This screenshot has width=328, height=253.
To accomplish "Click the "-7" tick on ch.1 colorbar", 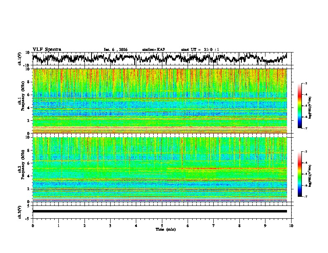I will click(x=305, y=128).
